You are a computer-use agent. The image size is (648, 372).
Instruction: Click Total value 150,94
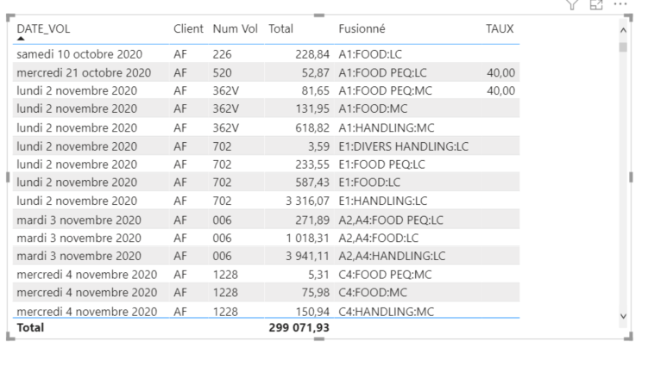(312, 312)
